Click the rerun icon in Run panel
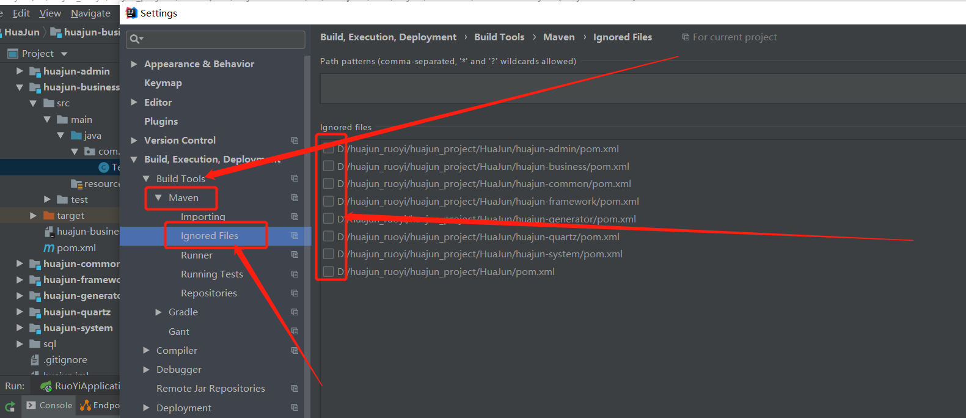This screenshot has width=966, height=418. click(10, 406)
